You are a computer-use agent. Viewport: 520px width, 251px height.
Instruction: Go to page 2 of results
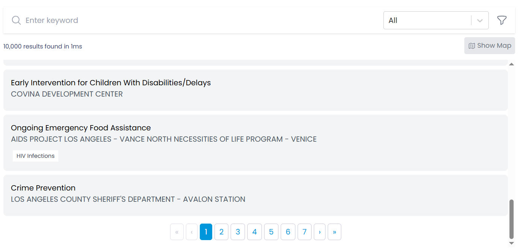[x=221, y=232]
